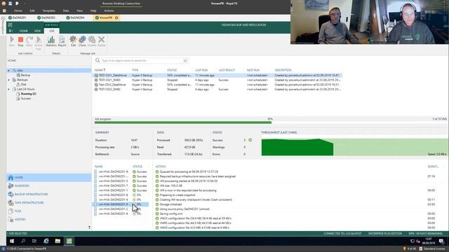Viewport: 449px width, 252px height.
Task: Open the job Report icon
Action: point(62,41)
